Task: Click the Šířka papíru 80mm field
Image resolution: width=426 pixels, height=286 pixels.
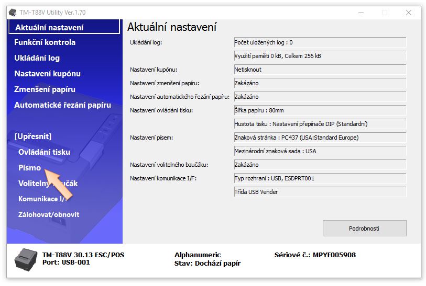Action: (319, 110)
